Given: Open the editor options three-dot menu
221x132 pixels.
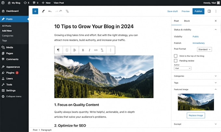Looking at the screenshot, I should click(216, 11).
